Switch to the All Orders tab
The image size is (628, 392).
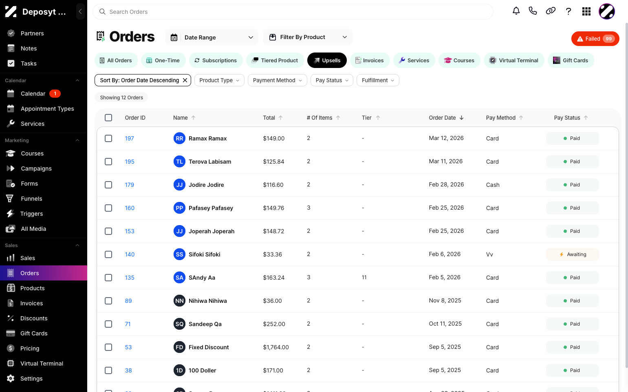coord(116,60)
